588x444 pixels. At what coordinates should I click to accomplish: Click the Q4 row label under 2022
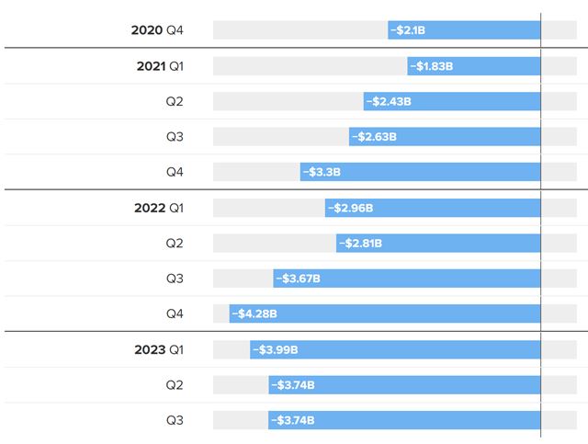click(x=175, y=313)
